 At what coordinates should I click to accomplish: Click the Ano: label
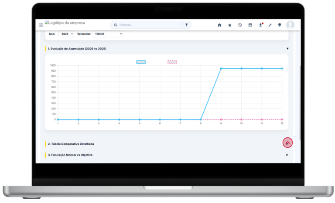(52, 34)
